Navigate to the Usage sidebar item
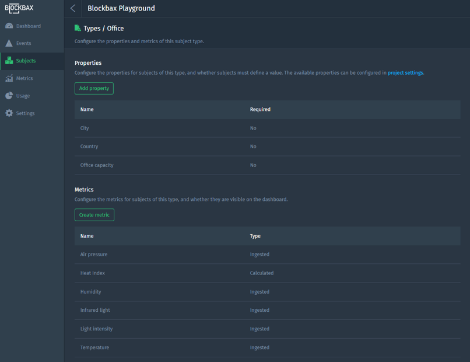 (23, 96)
